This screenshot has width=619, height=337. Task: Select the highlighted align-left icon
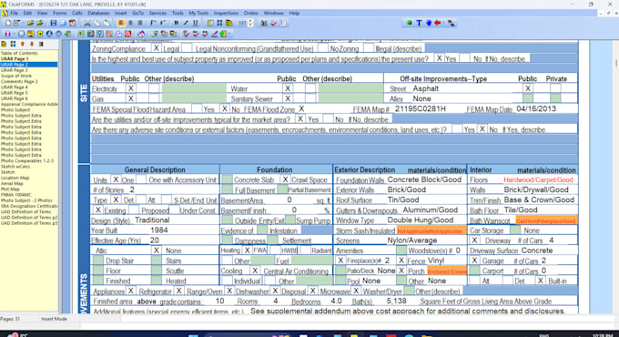pos(121,23)
